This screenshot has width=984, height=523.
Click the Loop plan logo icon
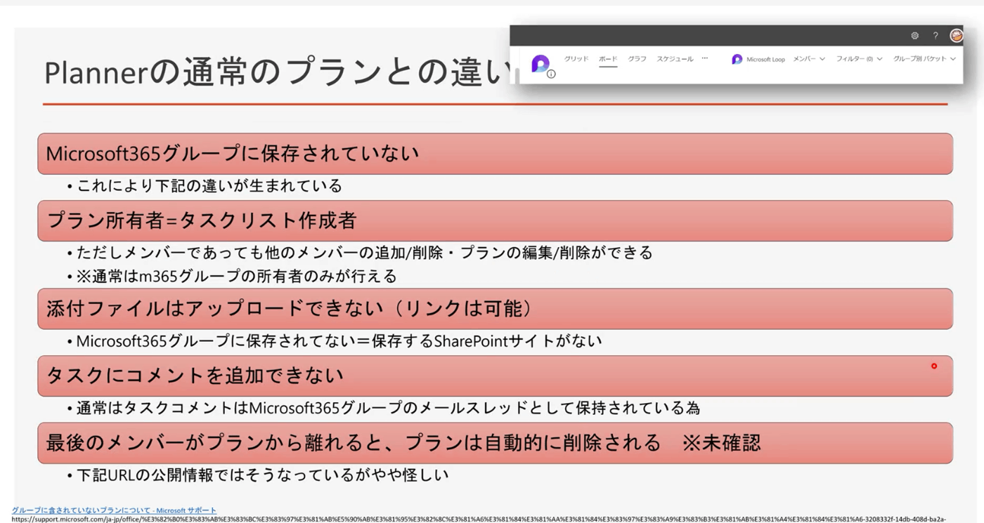coord(540,64)
